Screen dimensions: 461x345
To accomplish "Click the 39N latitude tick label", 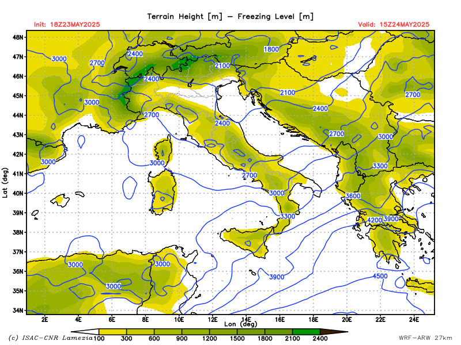I will (x=18, y=213).
